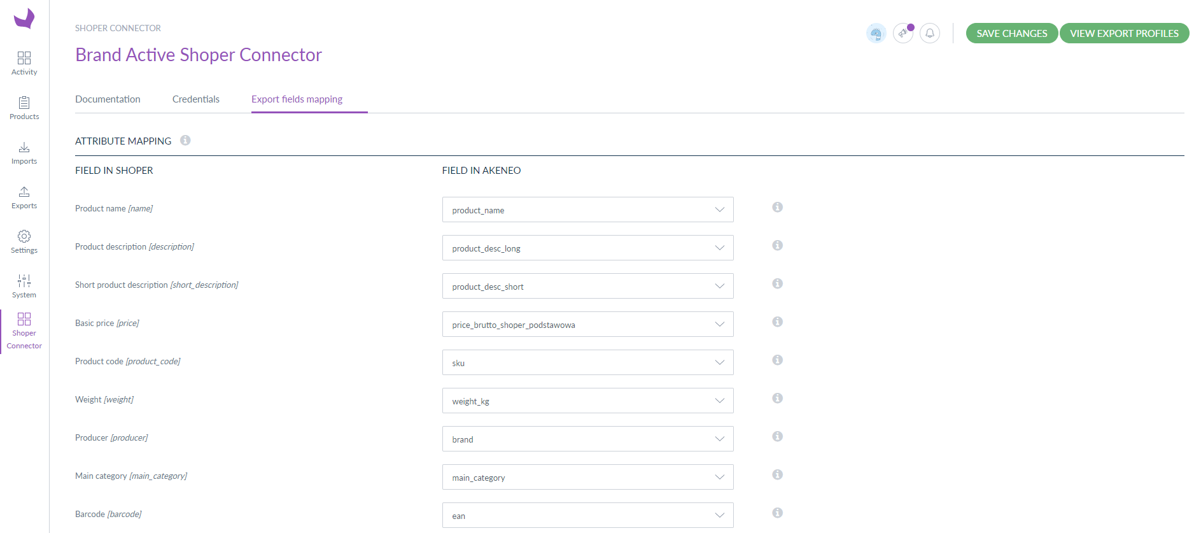Open the product_desc_long dropdown
The height and width of the screenshot is (533, 1194).
pyautogui.click(x=587, y=248)
